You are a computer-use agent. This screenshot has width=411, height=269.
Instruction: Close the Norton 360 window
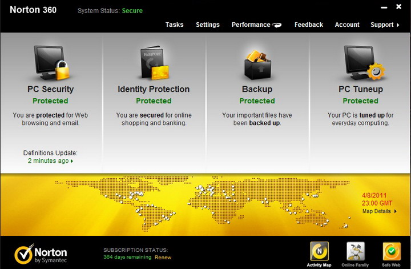pyautogui.click(x=398, y=6)
